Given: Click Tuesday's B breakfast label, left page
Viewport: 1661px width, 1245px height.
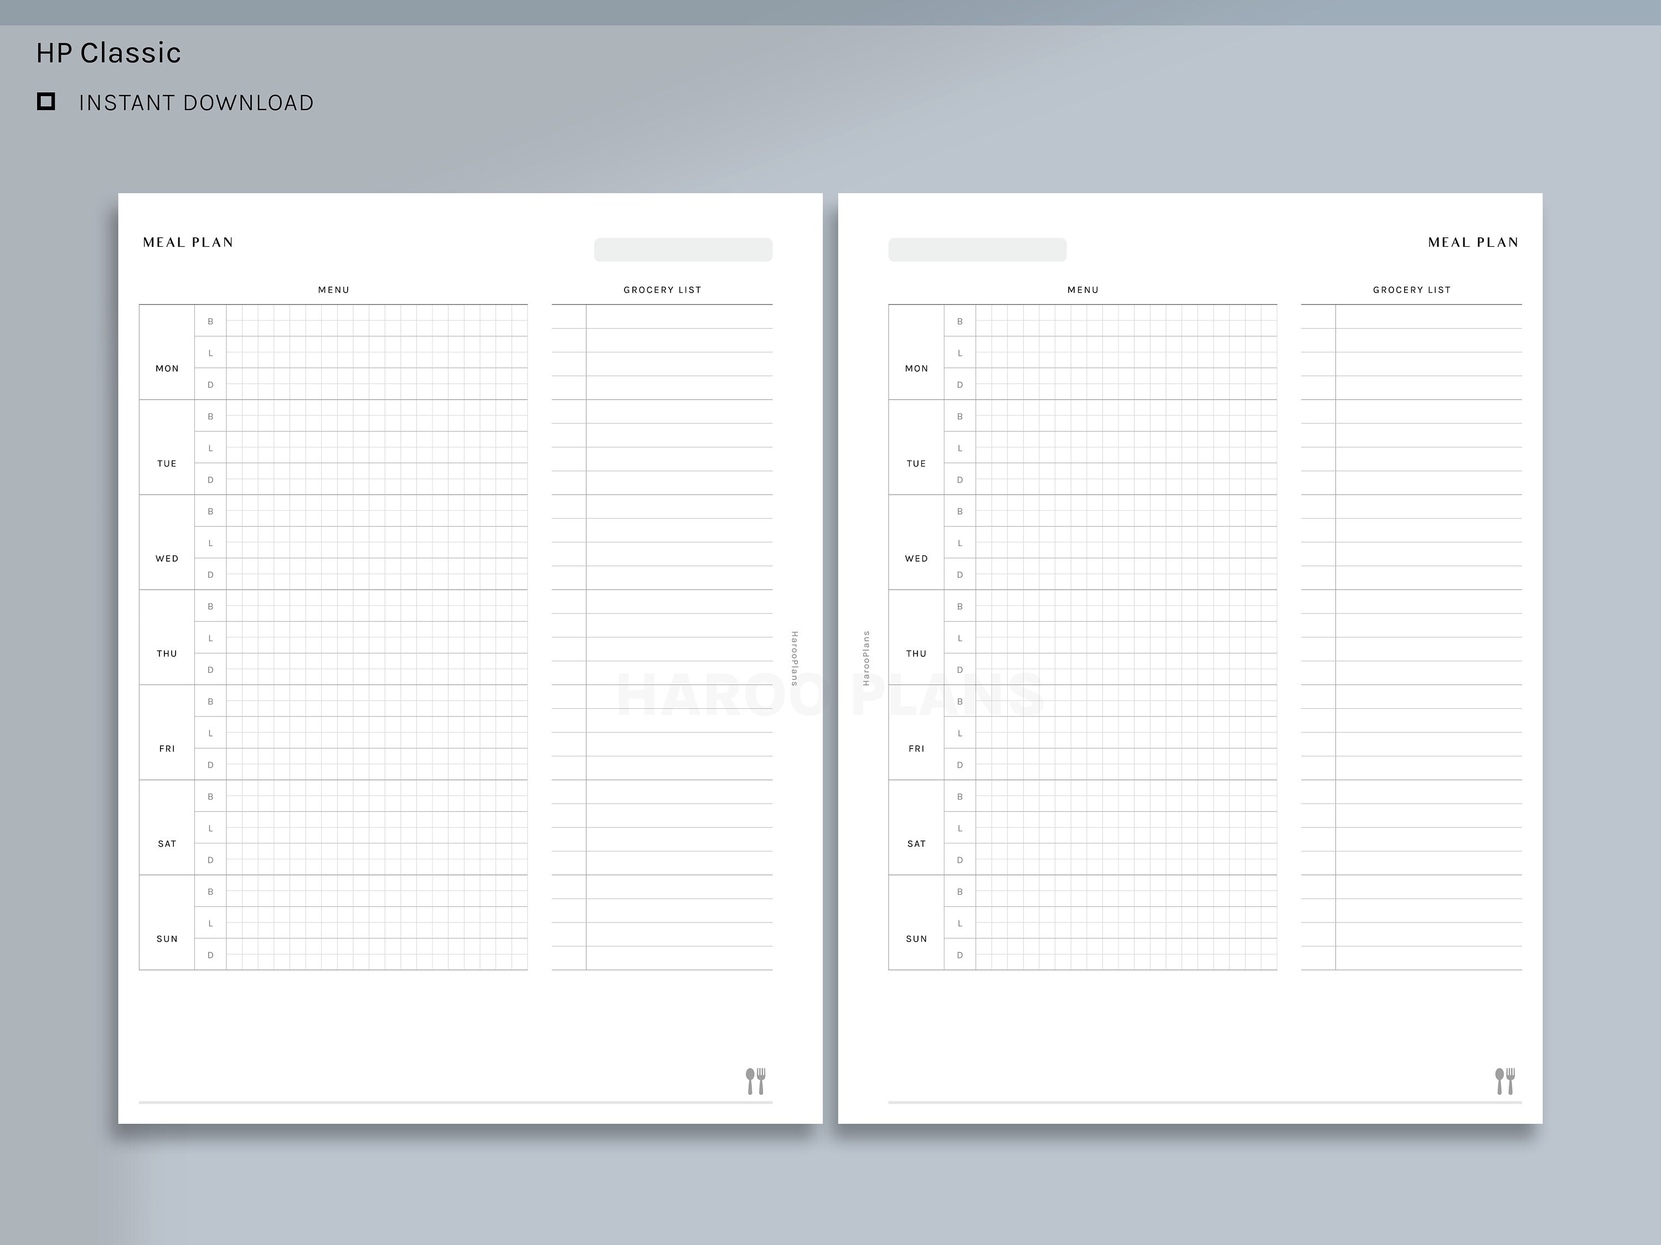Looking at the screenshot, I should (210, 417).
